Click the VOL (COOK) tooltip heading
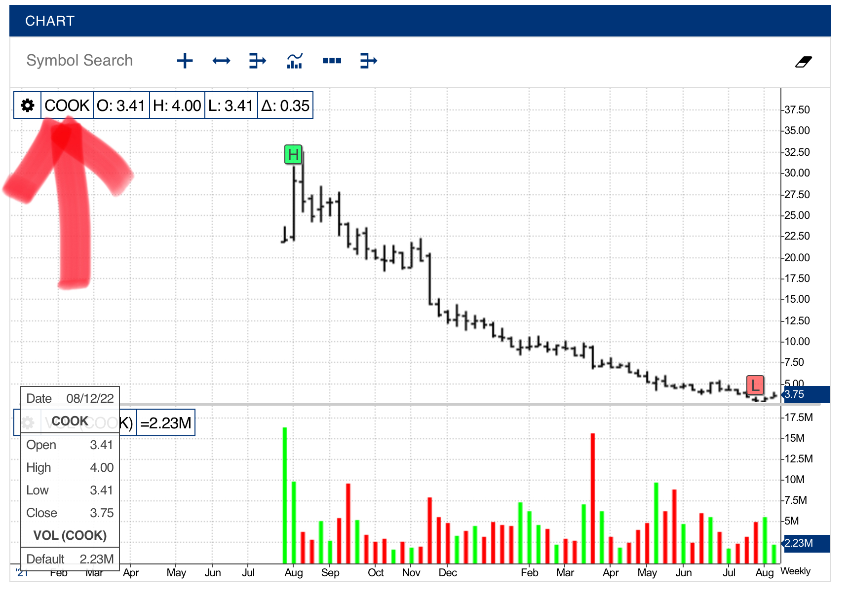Screen dimensions: 850x595 point(70,535)
